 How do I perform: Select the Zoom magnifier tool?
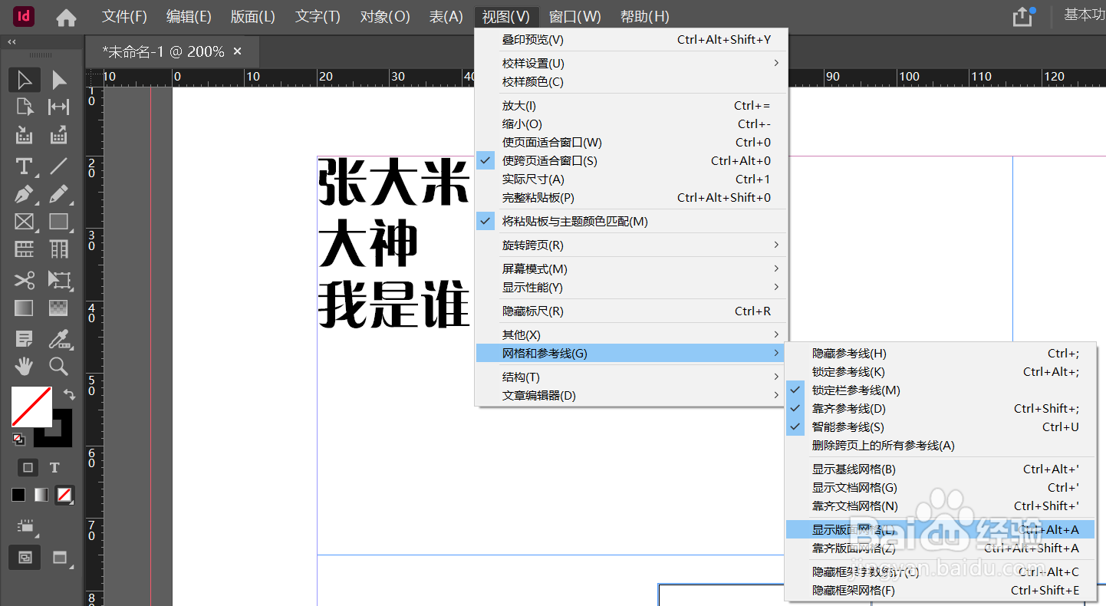click(x=59, y=366)
